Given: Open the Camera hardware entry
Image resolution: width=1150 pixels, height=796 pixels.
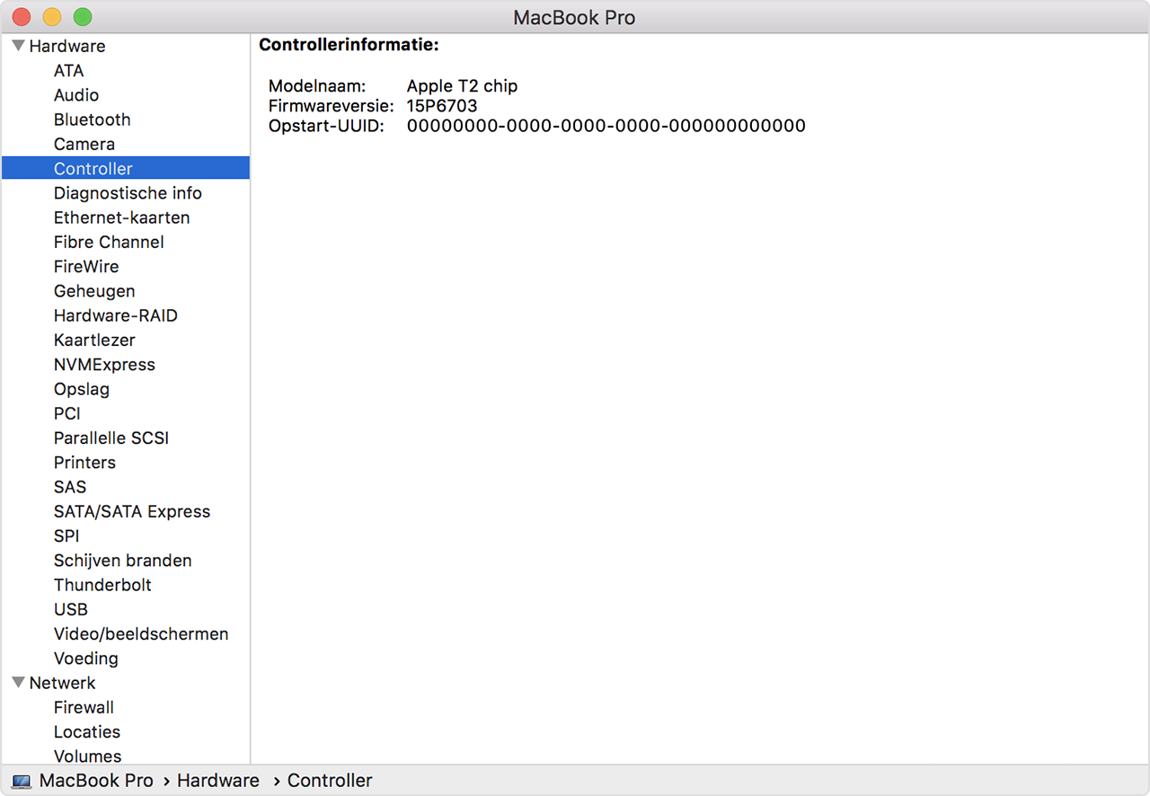Looking at the screenshot, I should coord(84,144).
